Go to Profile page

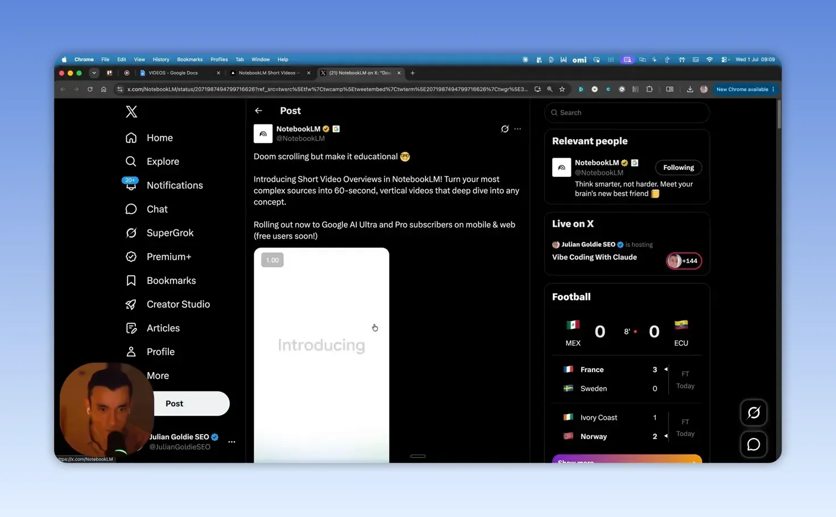pyautogui.click(x=150, y=352)
